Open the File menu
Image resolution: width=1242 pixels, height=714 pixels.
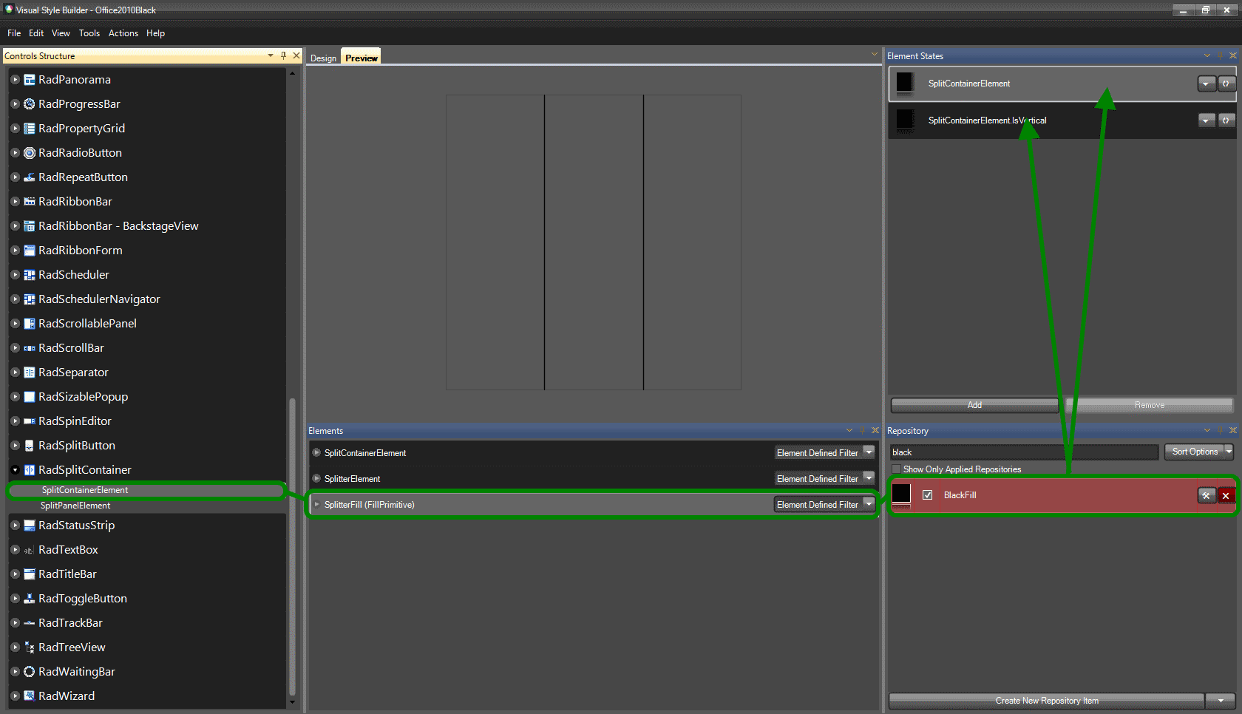click(14, 33)
